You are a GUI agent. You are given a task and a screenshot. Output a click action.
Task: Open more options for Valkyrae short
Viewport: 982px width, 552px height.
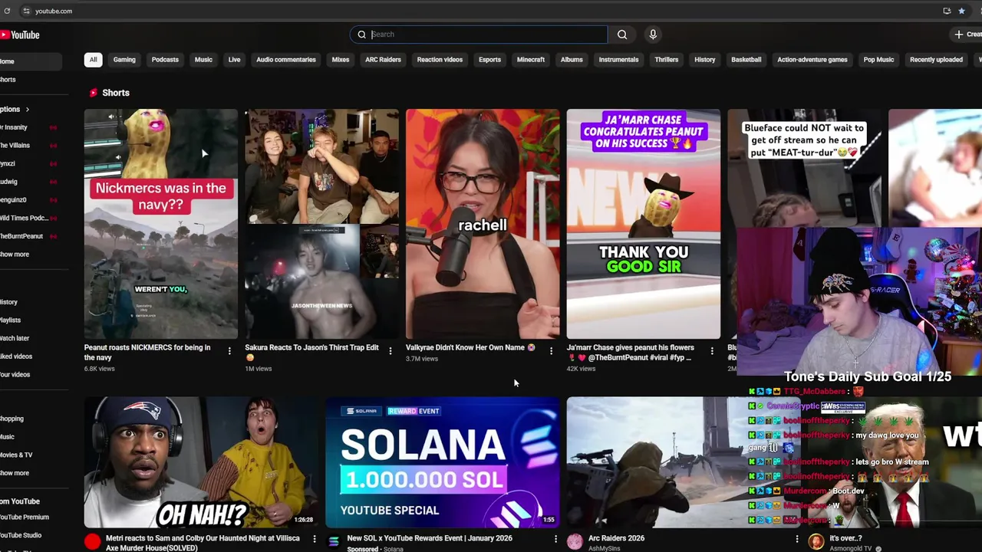(551, 351)
